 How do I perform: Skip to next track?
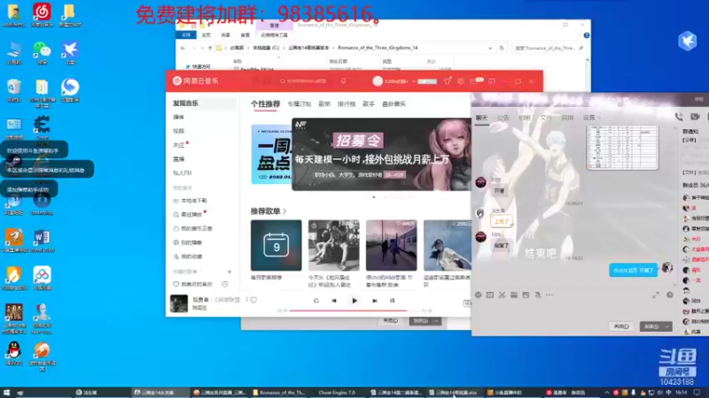tap(374, 301)
